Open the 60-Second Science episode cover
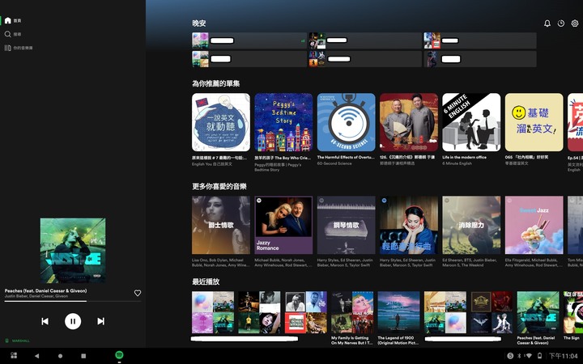This screenshot has height=364, width=583. point(347,122)
